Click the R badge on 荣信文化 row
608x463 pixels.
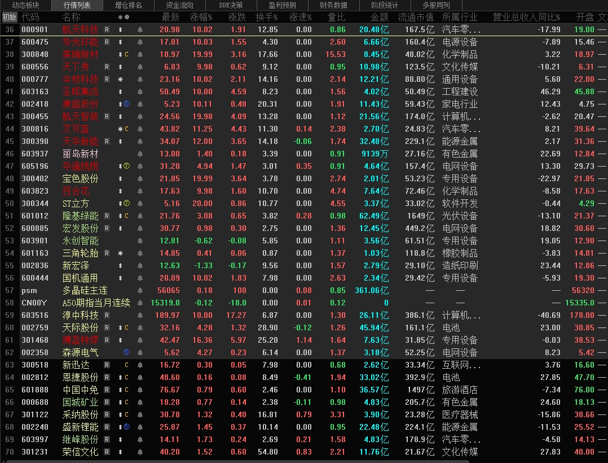(107, 452)
